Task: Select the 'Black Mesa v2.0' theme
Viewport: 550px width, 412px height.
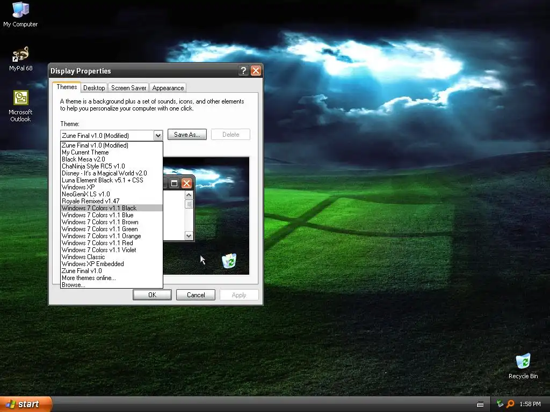Action: (x=112, y=159)
